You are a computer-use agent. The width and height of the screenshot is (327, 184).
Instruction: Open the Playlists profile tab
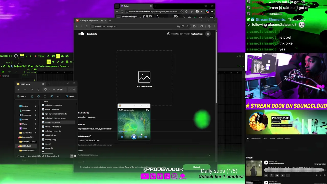(x=280, y=138)
